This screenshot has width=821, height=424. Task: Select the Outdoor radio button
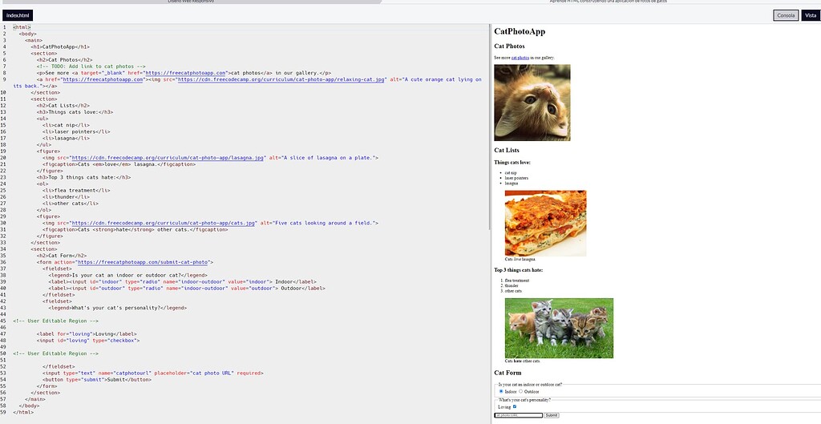[520, 391]
